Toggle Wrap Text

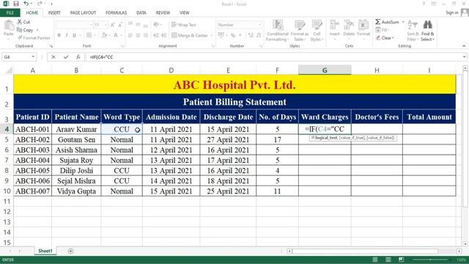point(184,25)
